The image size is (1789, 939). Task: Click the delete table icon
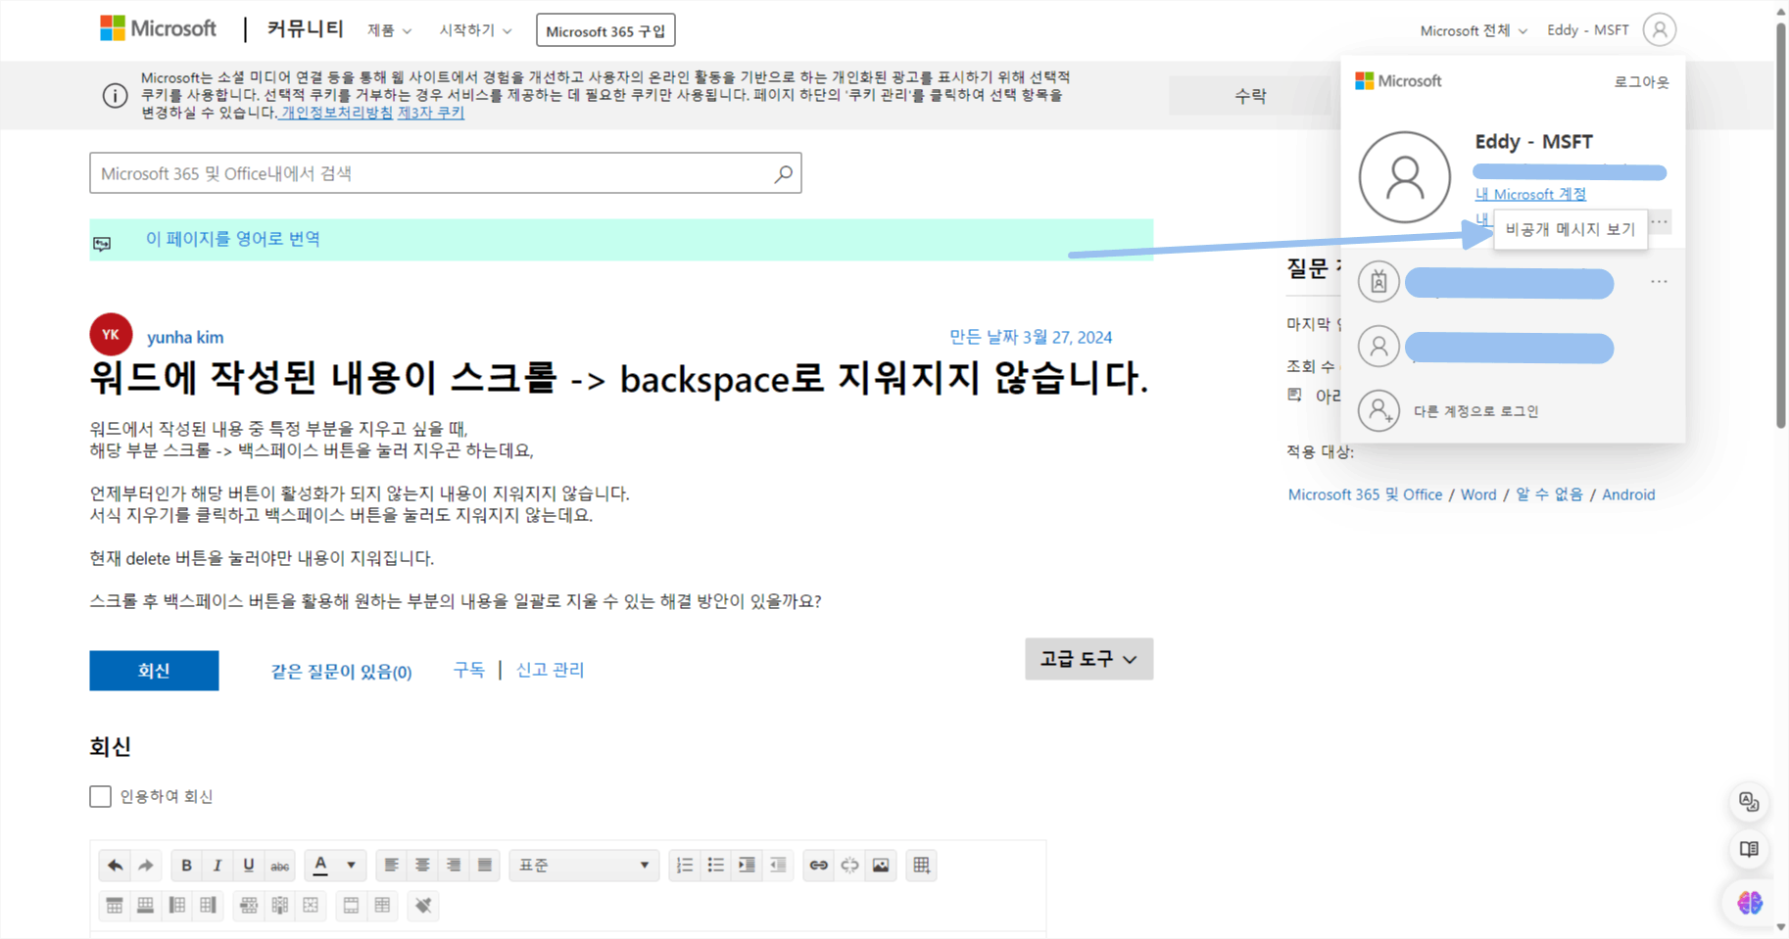(x=311, y=906)
